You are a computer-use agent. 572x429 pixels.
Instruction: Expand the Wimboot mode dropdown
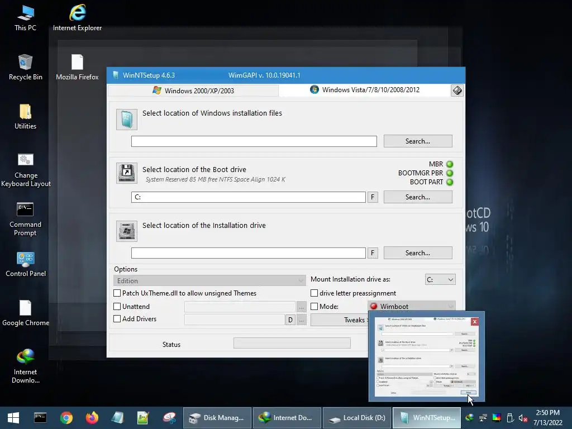click(412, 306)
